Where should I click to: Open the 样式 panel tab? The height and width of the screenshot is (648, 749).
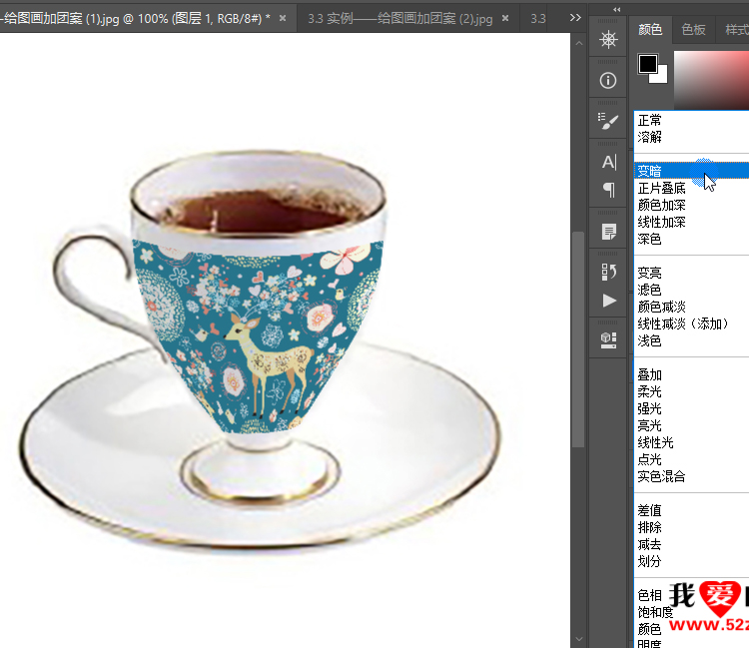pos(736,30)
